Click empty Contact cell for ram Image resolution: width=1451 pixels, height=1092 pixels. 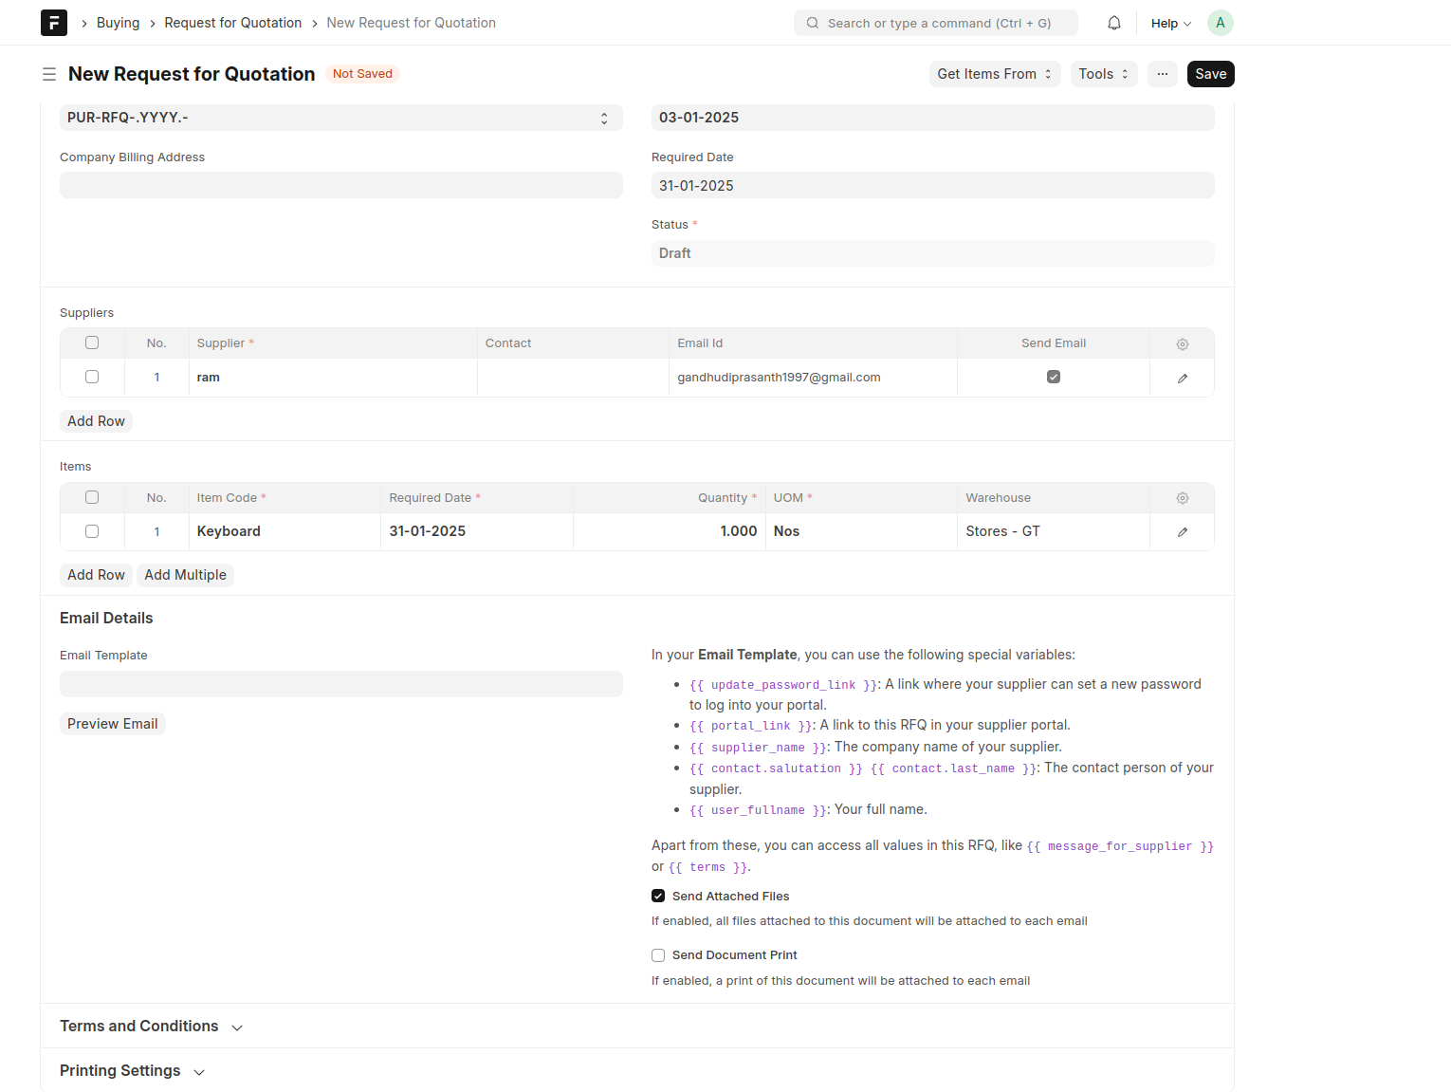[x=573, y=378]
